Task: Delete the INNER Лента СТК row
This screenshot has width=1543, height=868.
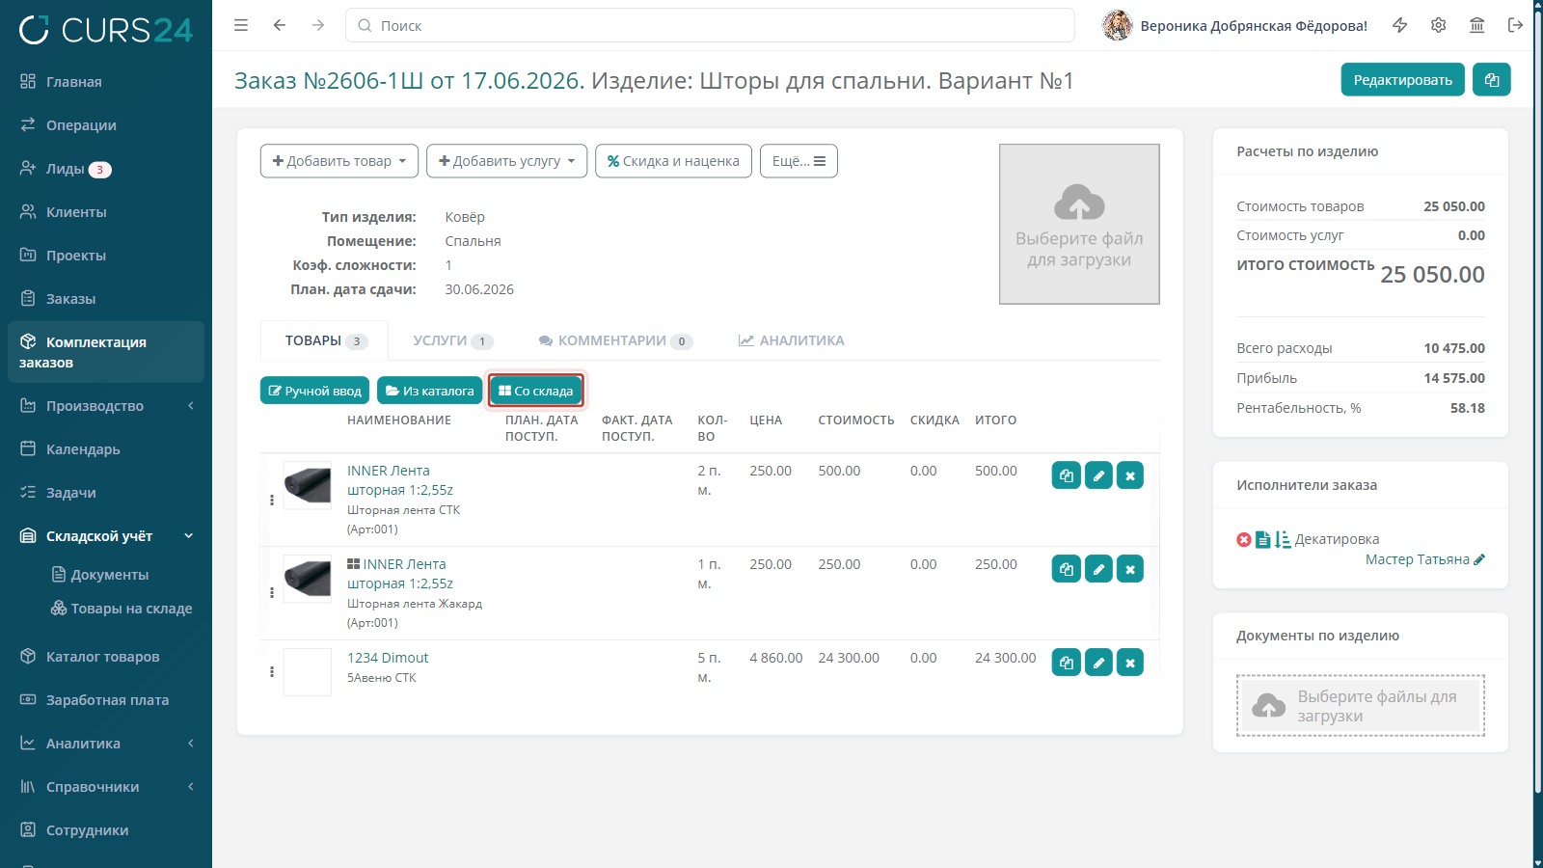Action: pos(1130,475)
